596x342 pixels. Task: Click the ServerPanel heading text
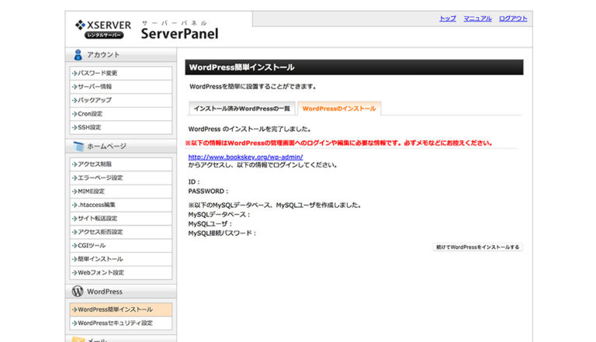[x=179, y=33]
